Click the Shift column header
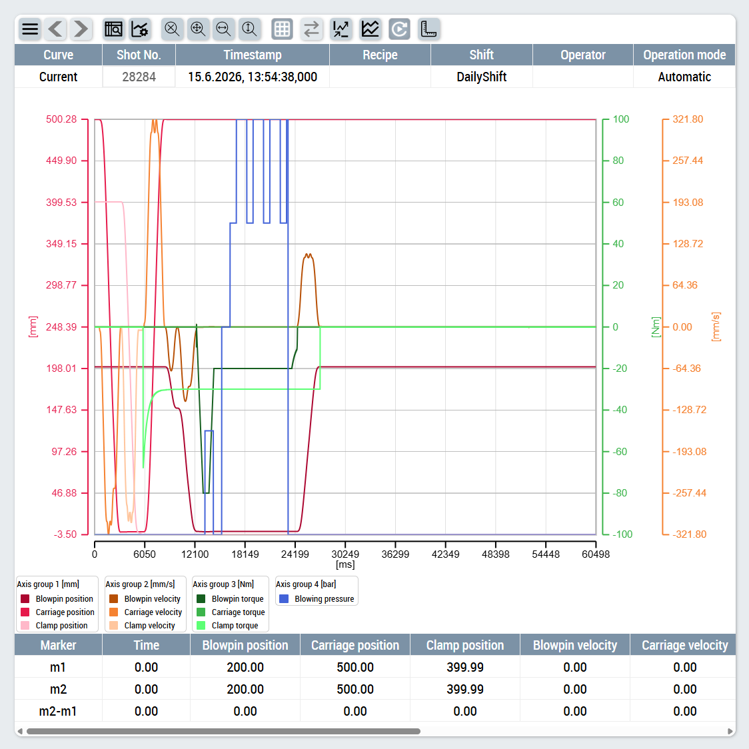The height and width of the screenshot is (749, 749). 482,55
